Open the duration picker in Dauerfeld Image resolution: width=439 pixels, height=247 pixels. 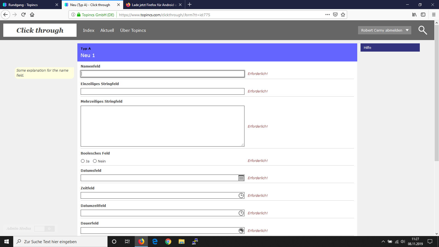pyautogui.click(x=241, y=231)
